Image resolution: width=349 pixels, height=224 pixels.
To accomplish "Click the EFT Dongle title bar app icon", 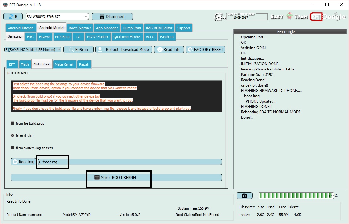I will (x=5, y=5).
